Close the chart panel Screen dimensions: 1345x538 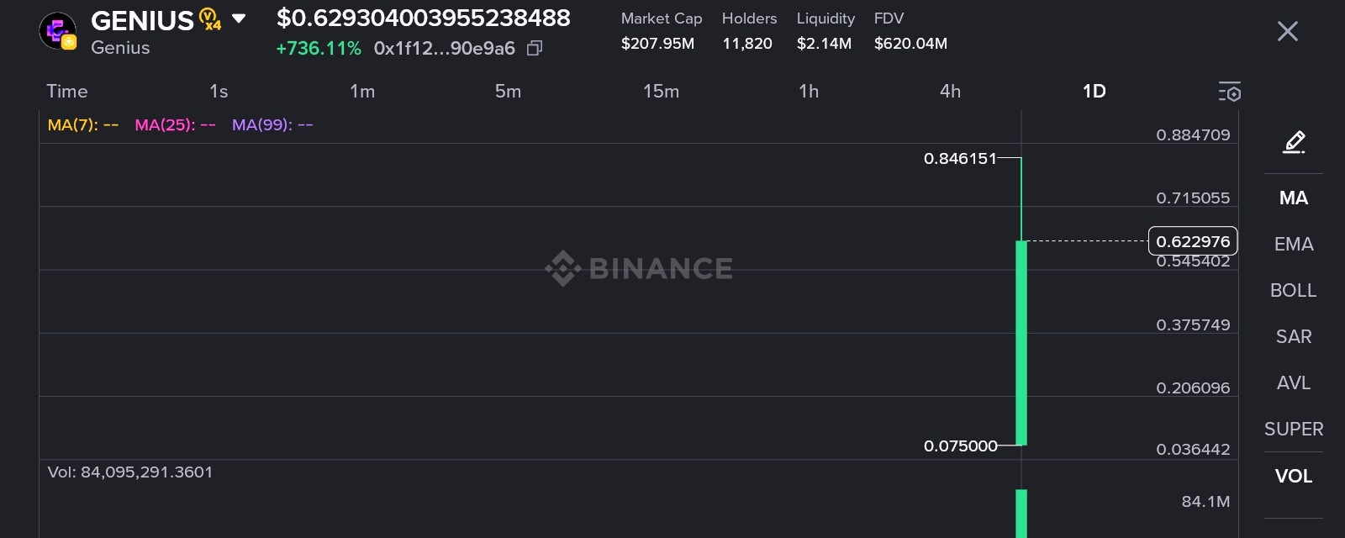pyautogui.click(x=1287, y=32)
